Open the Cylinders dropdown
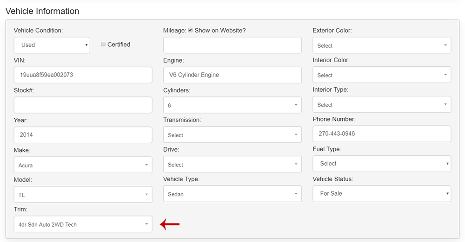Screen dimensions: 465x242 [x=232, y=105]
